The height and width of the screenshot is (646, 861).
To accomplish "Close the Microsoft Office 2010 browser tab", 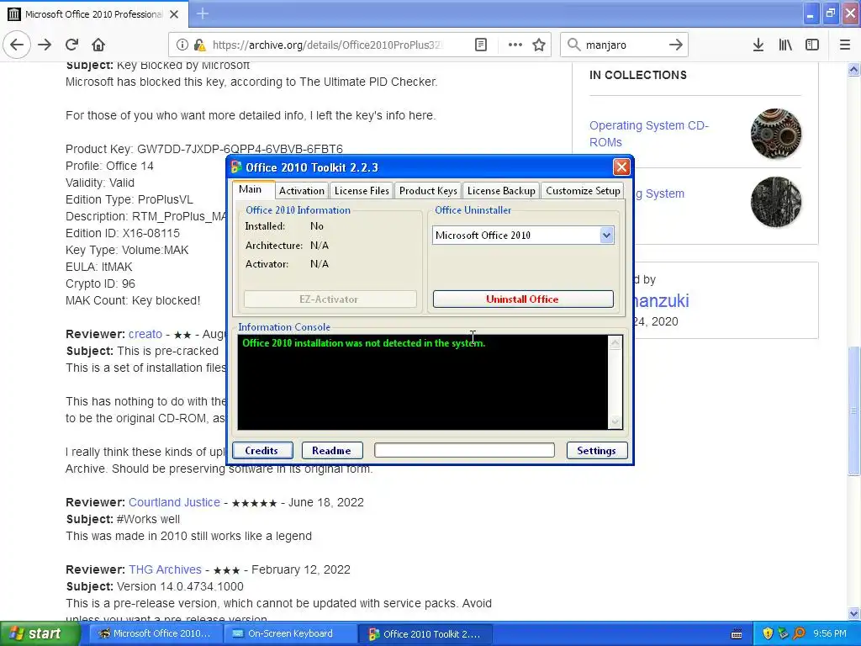I will 174,14.
